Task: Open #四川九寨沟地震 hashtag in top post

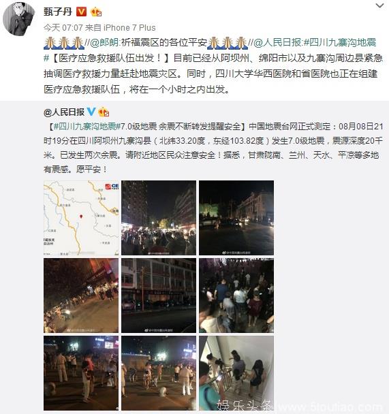Action: pyautogui.click(x=340, y=42)
